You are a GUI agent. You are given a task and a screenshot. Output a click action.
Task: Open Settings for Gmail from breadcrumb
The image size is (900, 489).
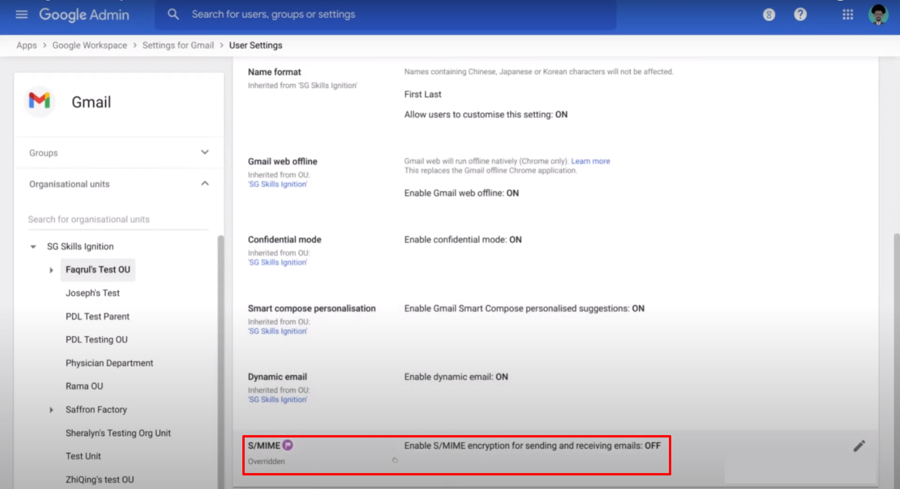[178, 45]
